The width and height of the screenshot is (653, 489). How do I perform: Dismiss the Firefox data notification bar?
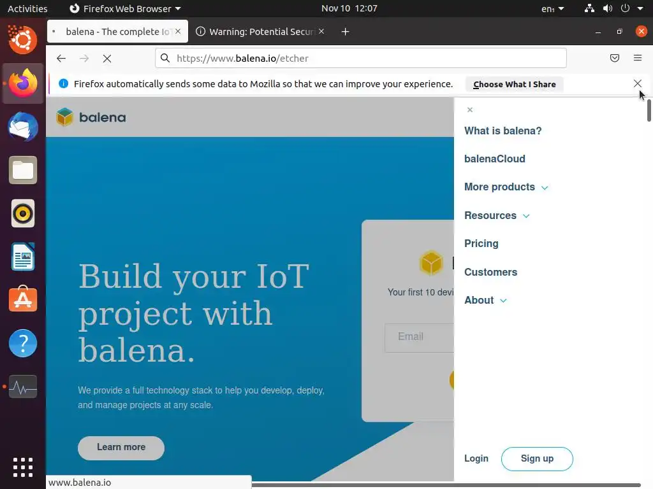(638, 83)
